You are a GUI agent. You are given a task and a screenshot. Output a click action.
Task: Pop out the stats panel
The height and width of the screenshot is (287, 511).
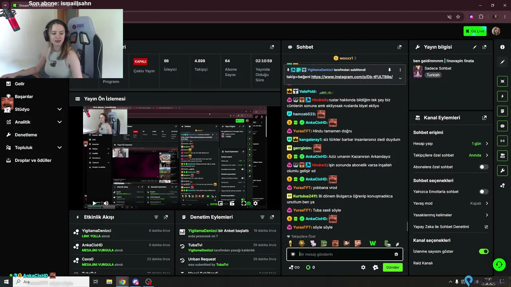point(272,47)
